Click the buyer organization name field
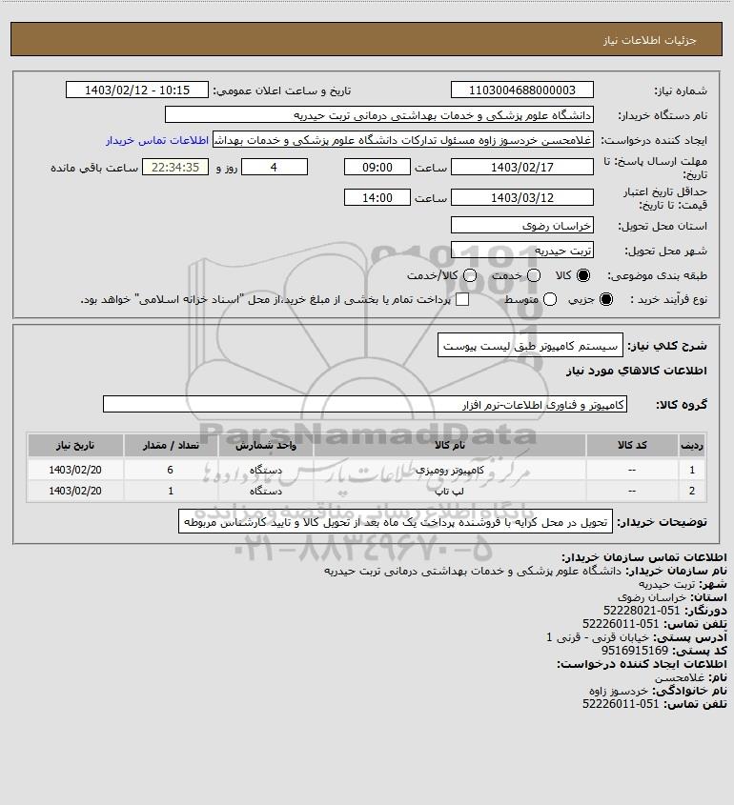This screenshot has height=805, width=734. click(x=379, y=115)
